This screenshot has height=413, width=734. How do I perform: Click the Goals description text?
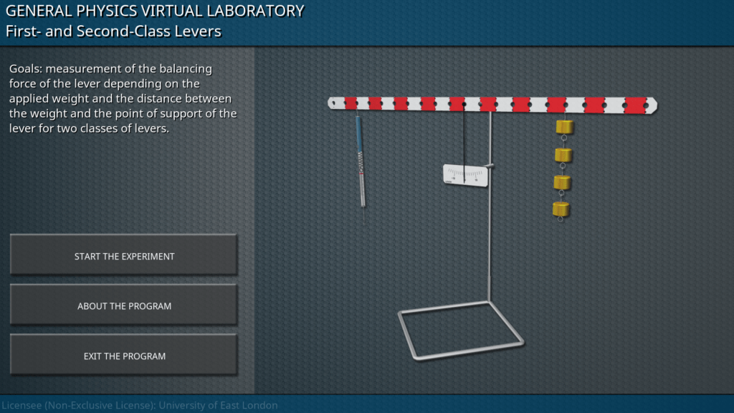click(123, 99)
